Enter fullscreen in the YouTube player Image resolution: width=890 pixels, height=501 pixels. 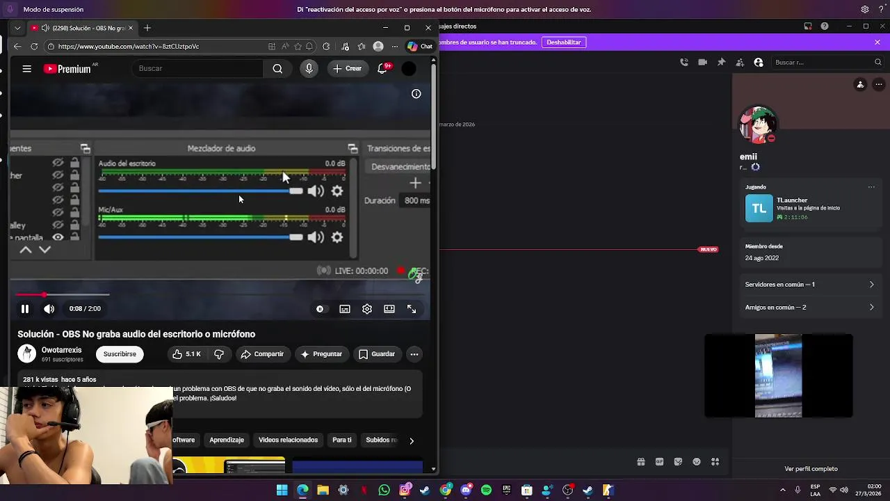[412, 309]
